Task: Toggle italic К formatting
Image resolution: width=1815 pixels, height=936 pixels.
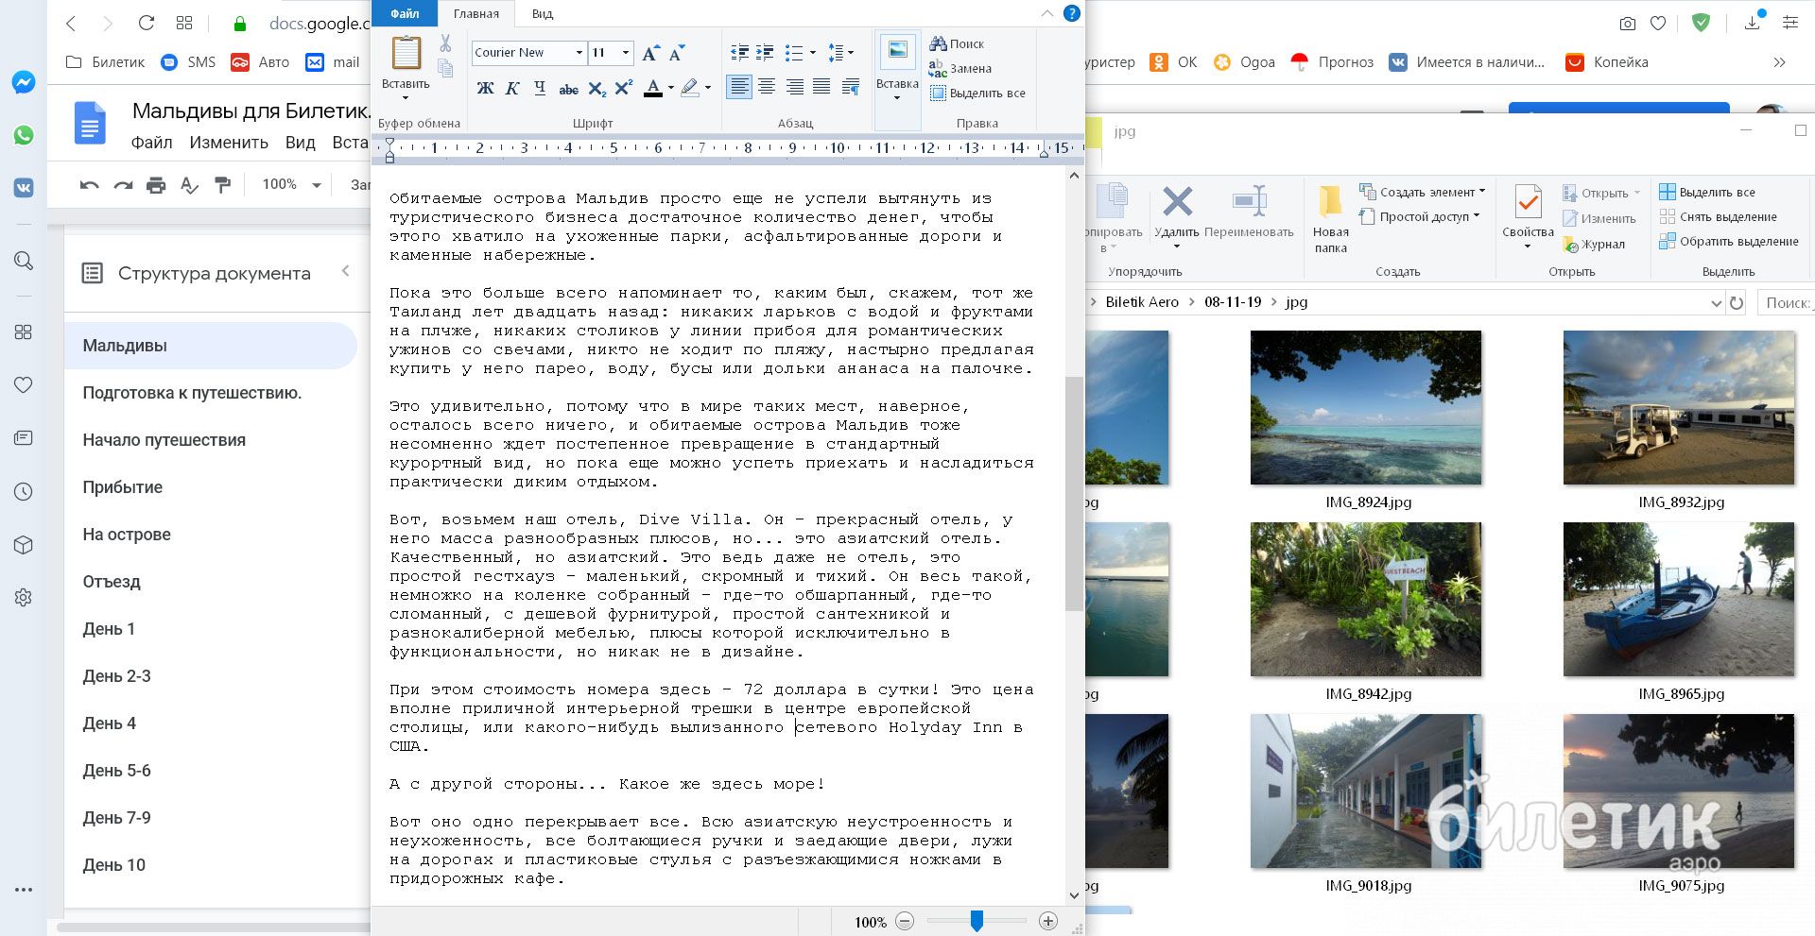Action: pos(512,89)
